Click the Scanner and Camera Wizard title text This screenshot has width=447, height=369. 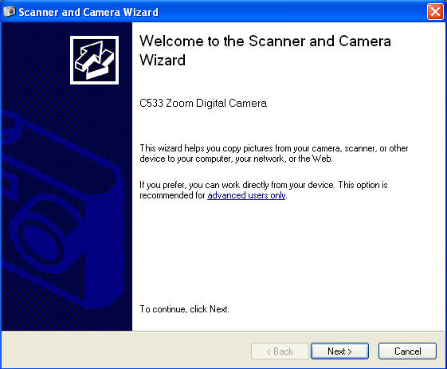pyautogui.click(x=88, y=12)
